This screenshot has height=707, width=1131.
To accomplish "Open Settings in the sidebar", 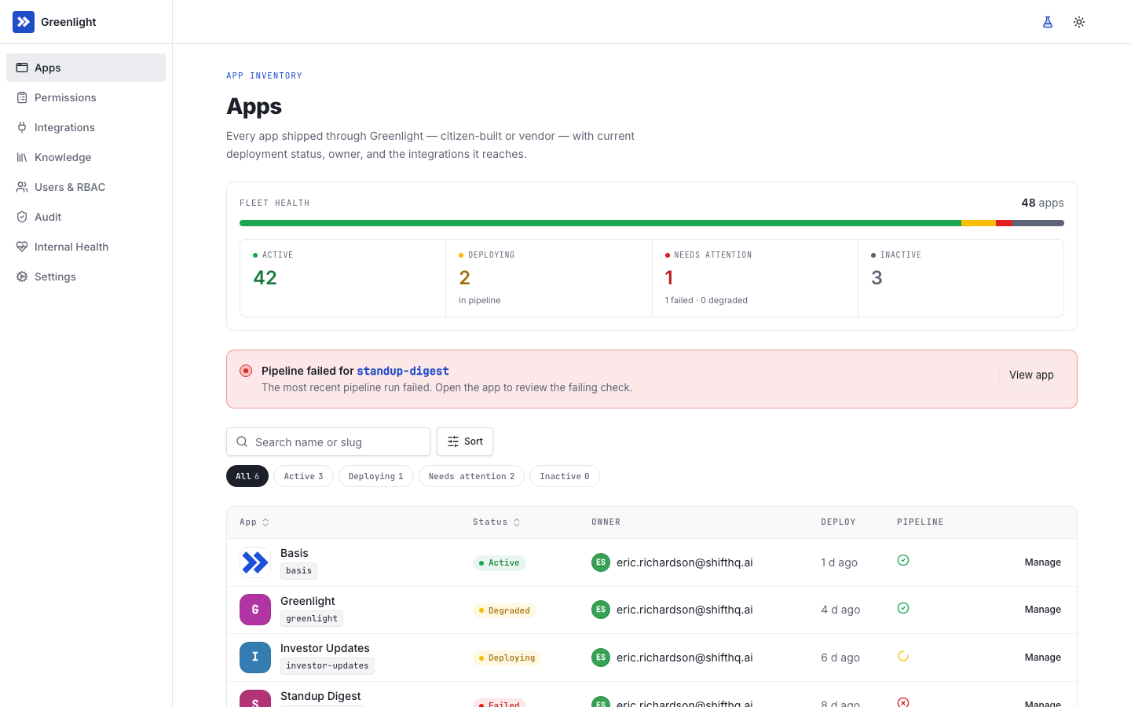I will [x=86, y=277].
